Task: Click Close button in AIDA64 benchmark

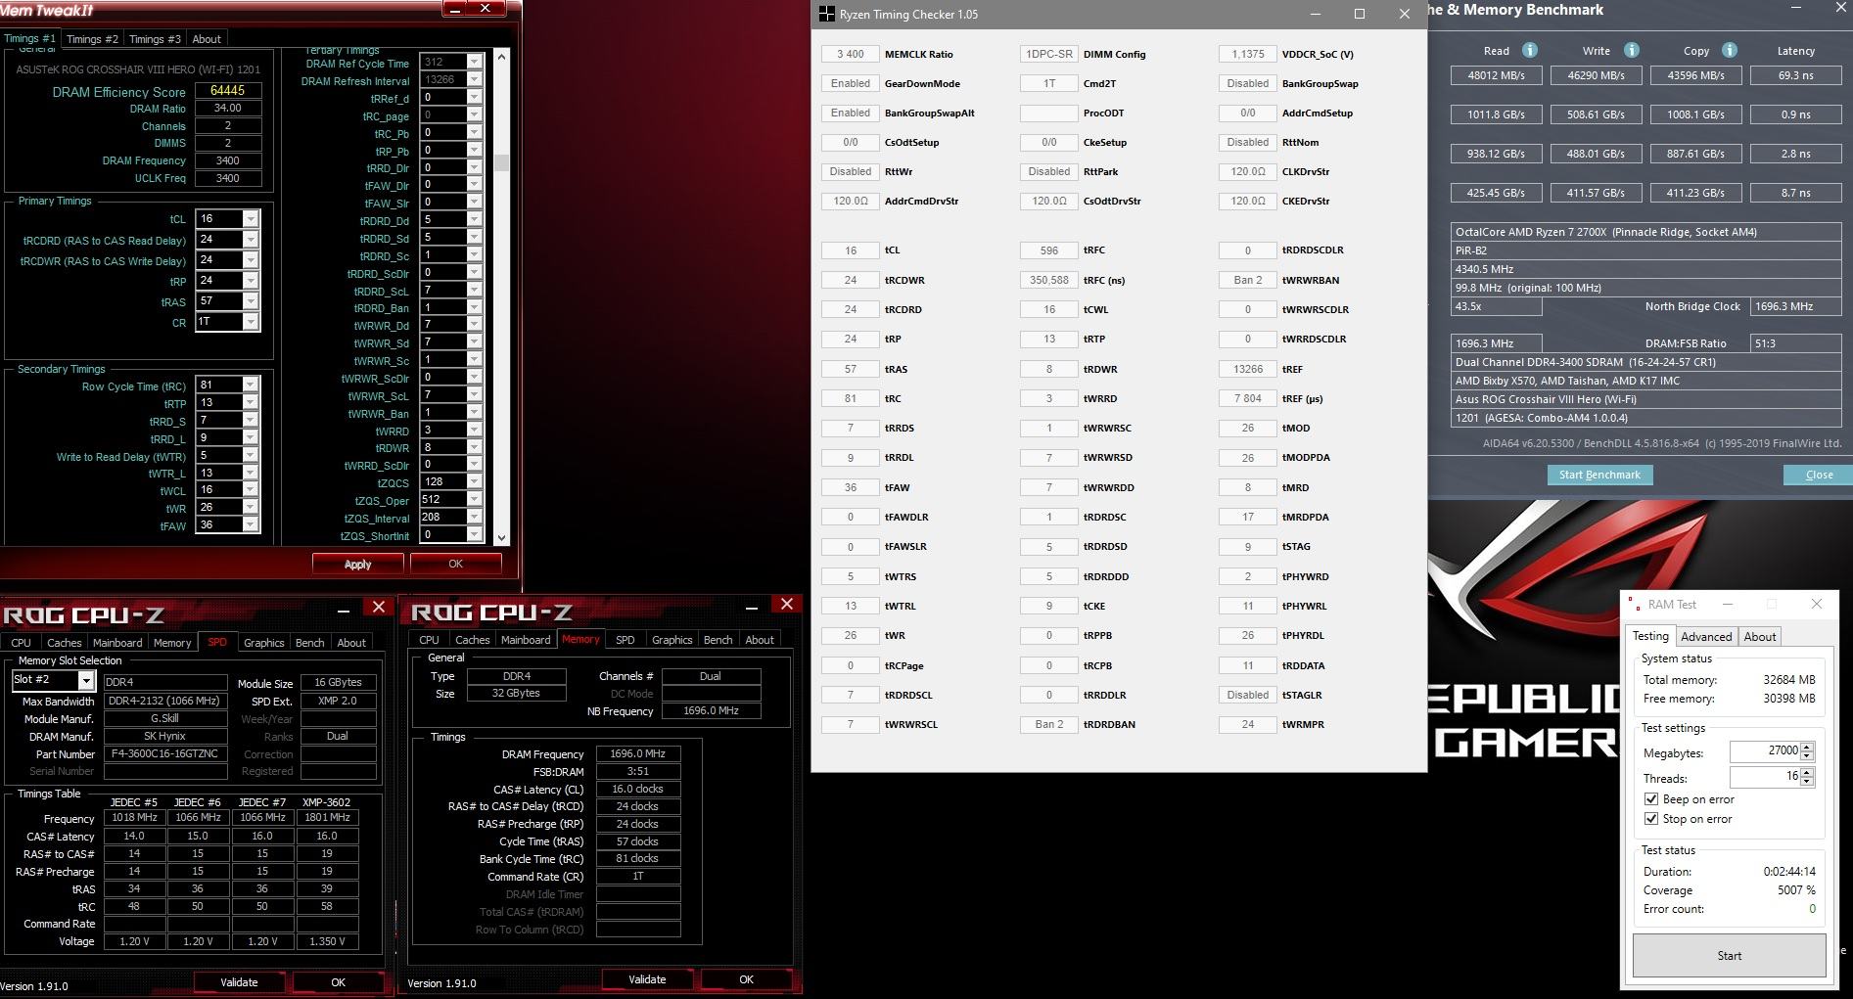Action: point(1819,475)
